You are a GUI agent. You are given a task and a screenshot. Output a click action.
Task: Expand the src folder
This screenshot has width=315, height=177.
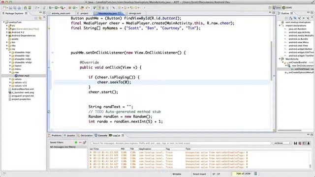click(x=7, y=26)
